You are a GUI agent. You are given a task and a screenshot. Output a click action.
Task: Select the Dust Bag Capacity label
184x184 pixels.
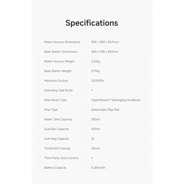pyautogui.click(x=57, y=139)
